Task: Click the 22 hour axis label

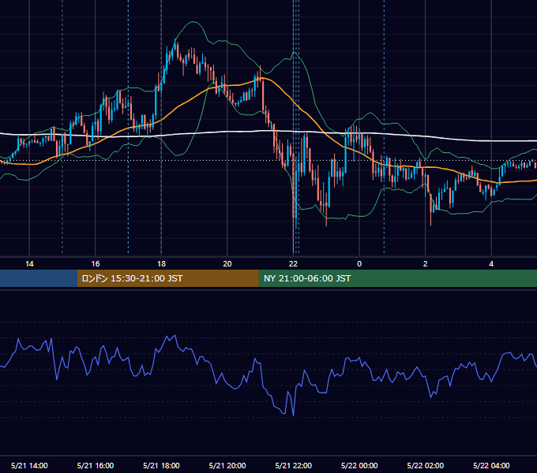Action: pos(293,264)
